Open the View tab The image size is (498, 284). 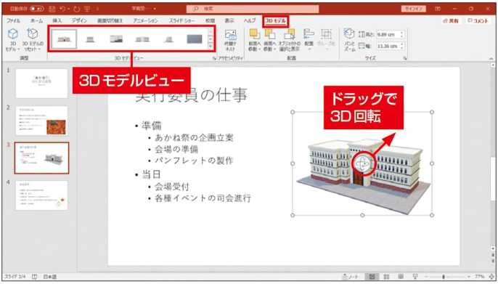[229, 20]
